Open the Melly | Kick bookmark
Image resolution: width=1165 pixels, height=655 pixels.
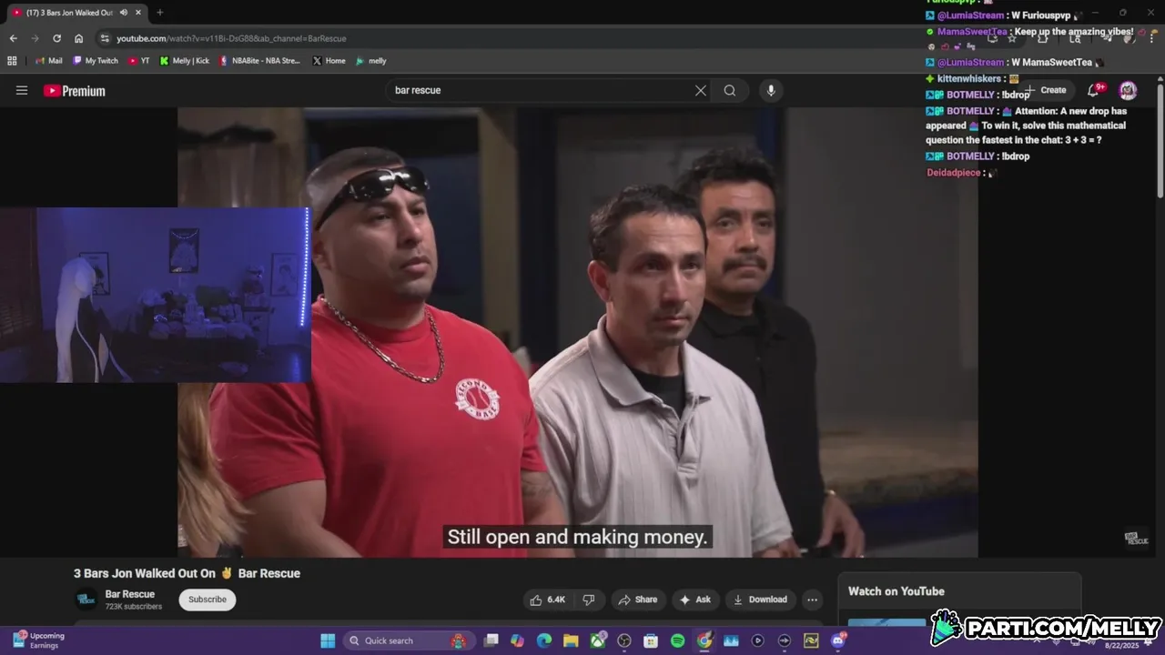tap(185, 61)
